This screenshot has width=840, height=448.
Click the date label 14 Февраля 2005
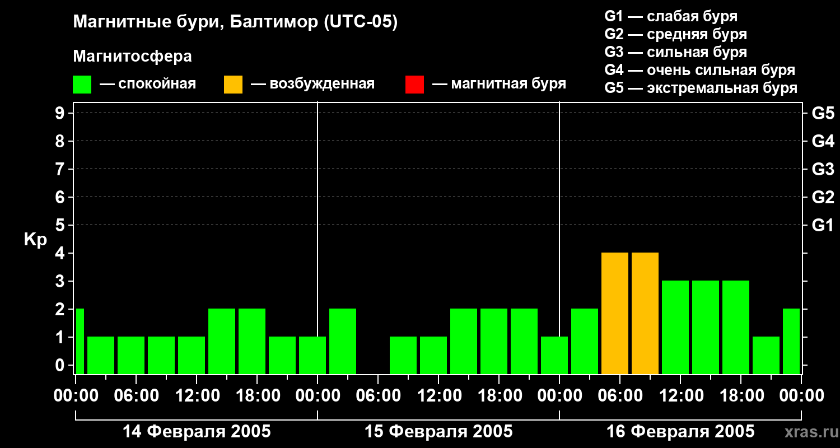197,432
